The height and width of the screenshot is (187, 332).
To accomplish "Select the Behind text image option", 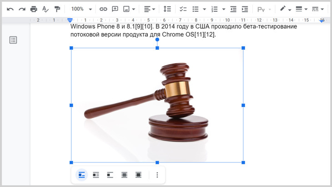I will tap(124, 175).
